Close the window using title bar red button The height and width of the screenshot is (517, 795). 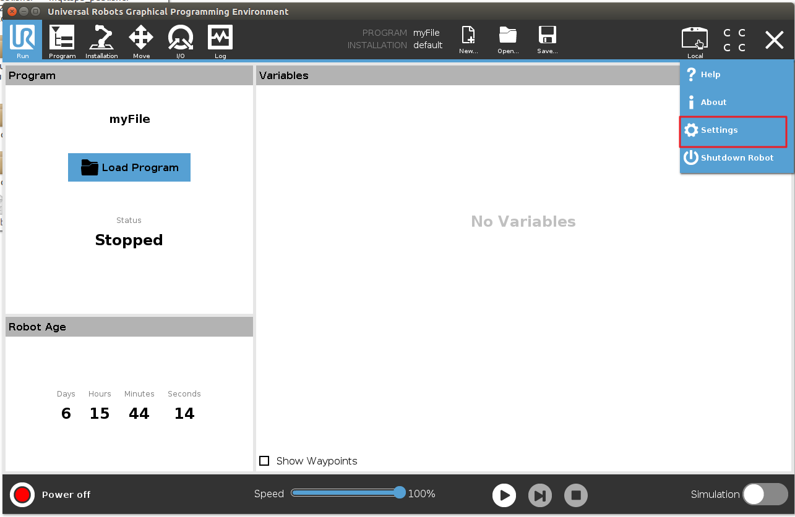click(12, 12)
